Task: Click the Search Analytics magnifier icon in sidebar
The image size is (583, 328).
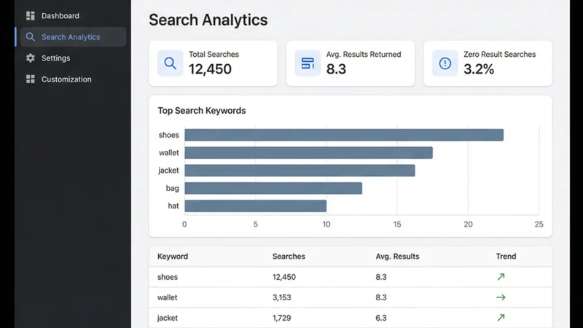Action: click(31, 37)
